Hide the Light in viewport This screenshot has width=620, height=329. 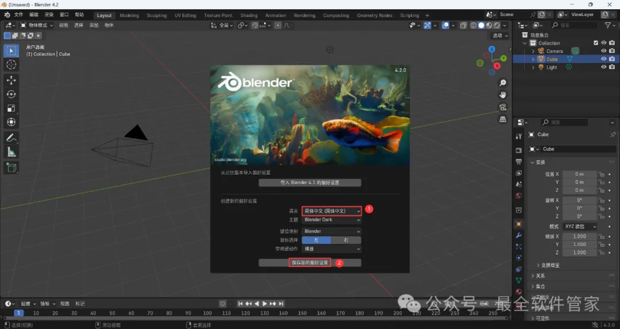point(603,67)
